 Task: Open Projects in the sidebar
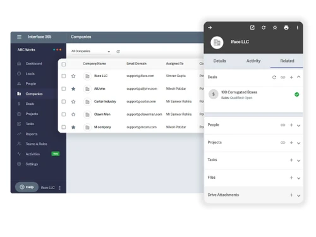click(32, 114)
